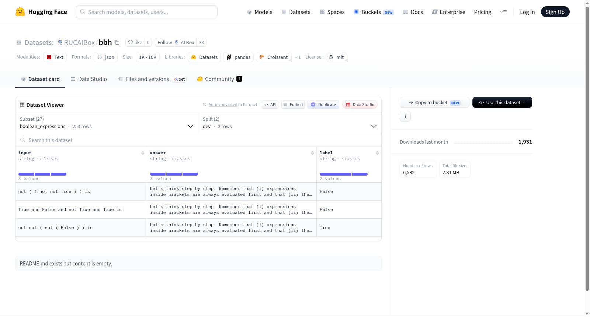Copy dataset name with the copy icon
Viewport: 590px width, 317px height.
pyautogui.click(x=117, y=42)
